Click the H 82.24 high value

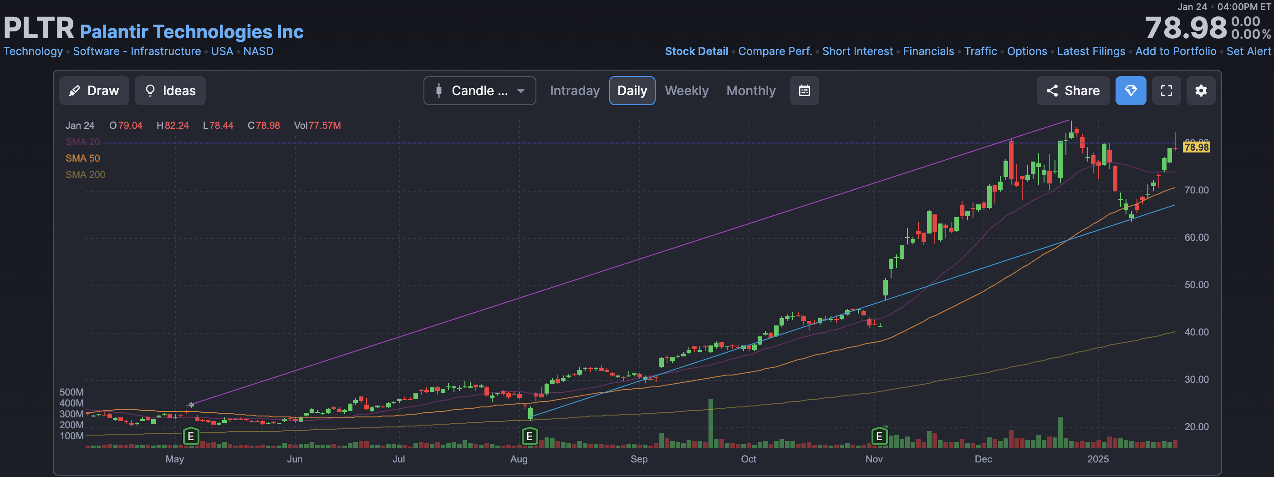[173, 126]
